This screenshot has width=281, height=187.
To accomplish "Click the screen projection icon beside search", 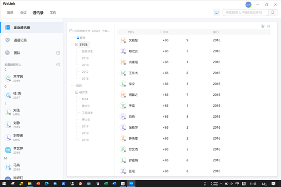I will 217,12.
